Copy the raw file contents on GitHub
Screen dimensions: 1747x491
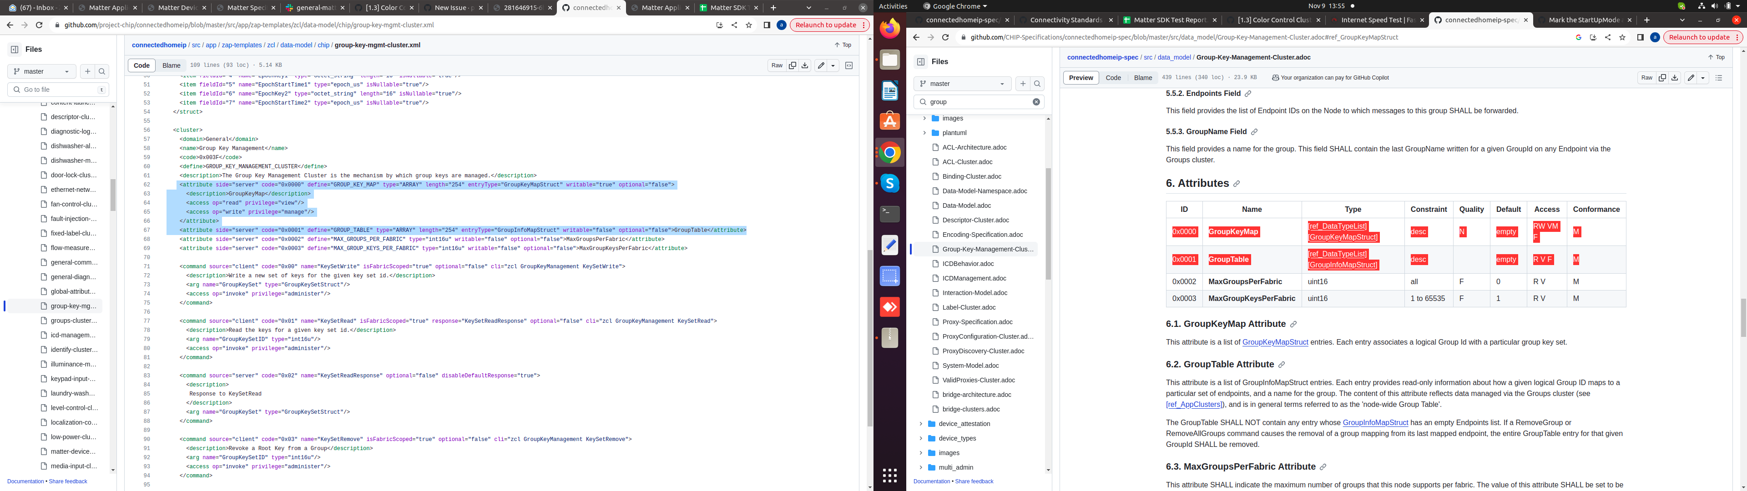[793, 65]
